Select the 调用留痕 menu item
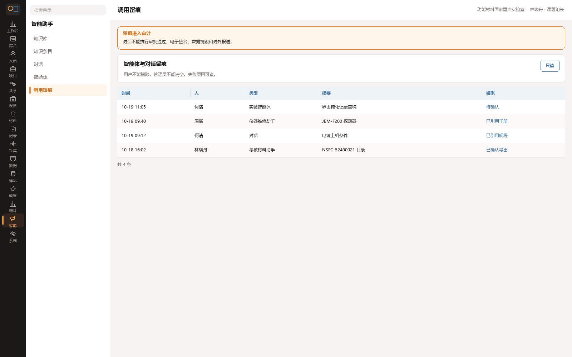The width and height of the screenshot is (572, 357). pyautogui.click(x=68, y=90)
